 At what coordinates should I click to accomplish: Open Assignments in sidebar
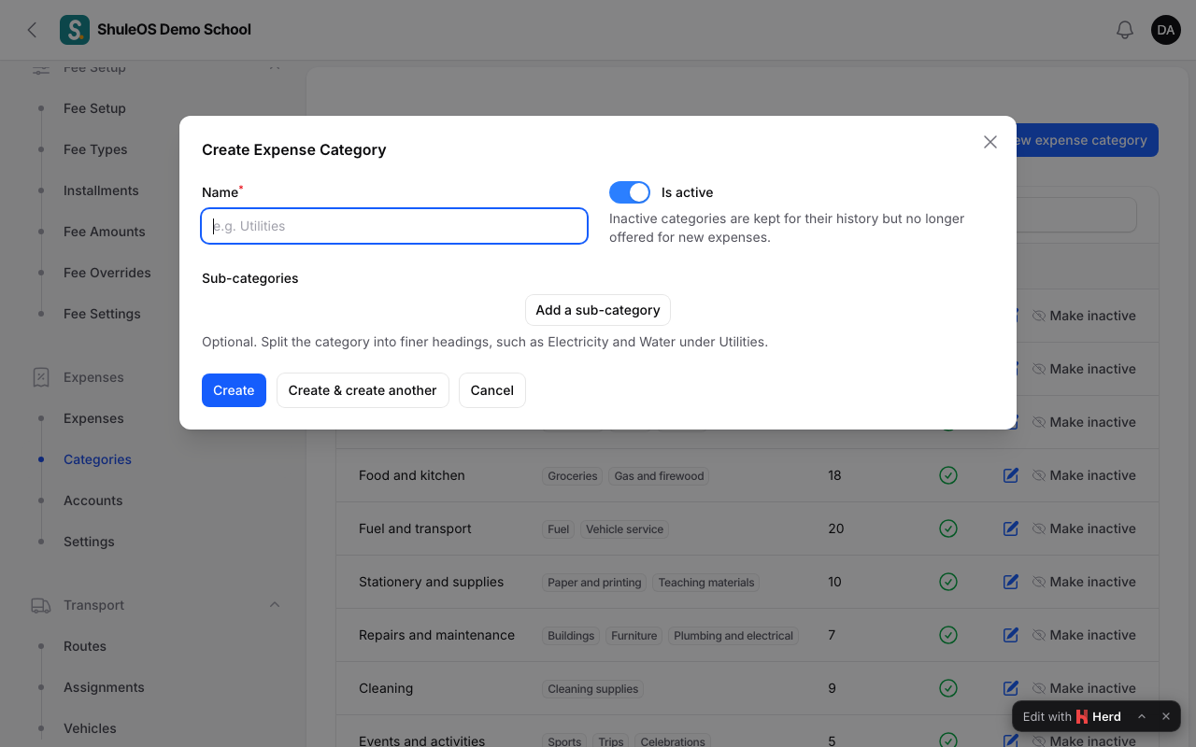coord(104,687)
